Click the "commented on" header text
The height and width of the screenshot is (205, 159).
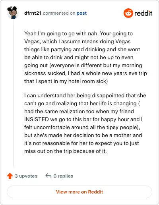[x=59, y=13]
